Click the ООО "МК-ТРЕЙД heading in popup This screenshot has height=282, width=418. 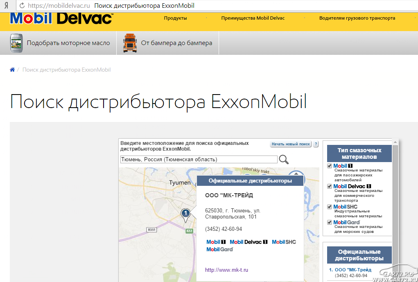(229, 195)
